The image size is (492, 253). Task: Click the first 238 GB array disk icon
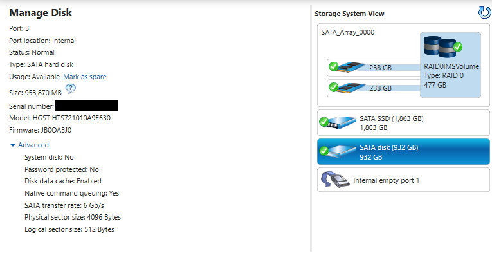point(347,67)
